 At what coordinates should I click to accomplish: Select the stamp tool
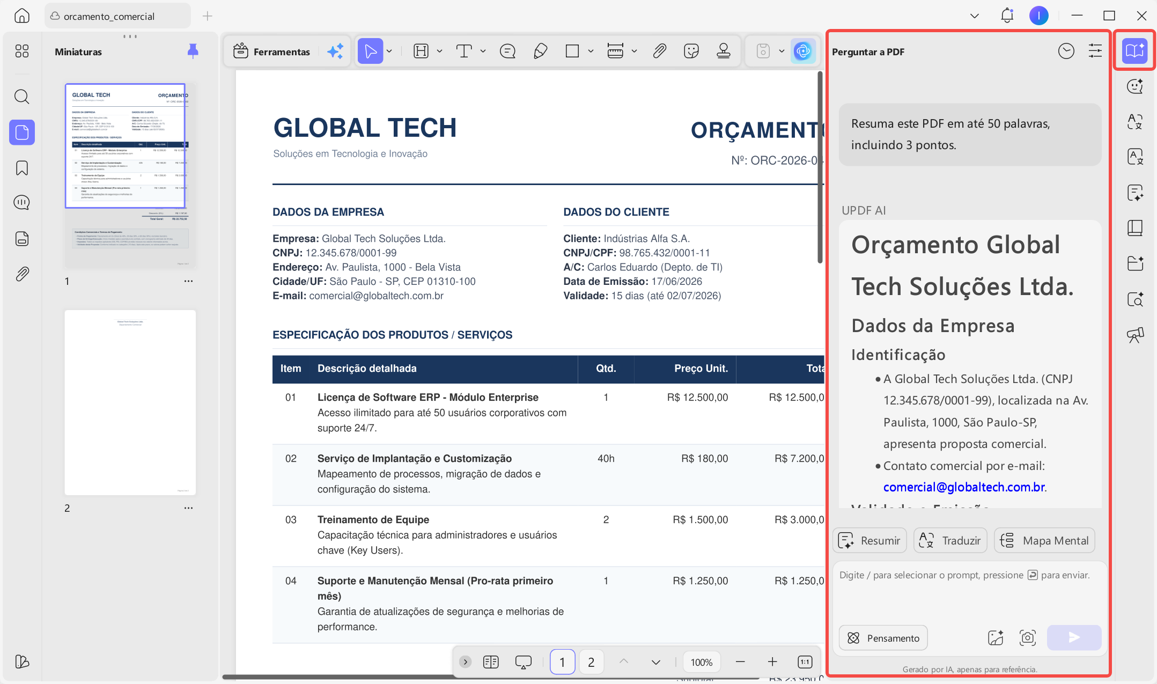point(724,52)
